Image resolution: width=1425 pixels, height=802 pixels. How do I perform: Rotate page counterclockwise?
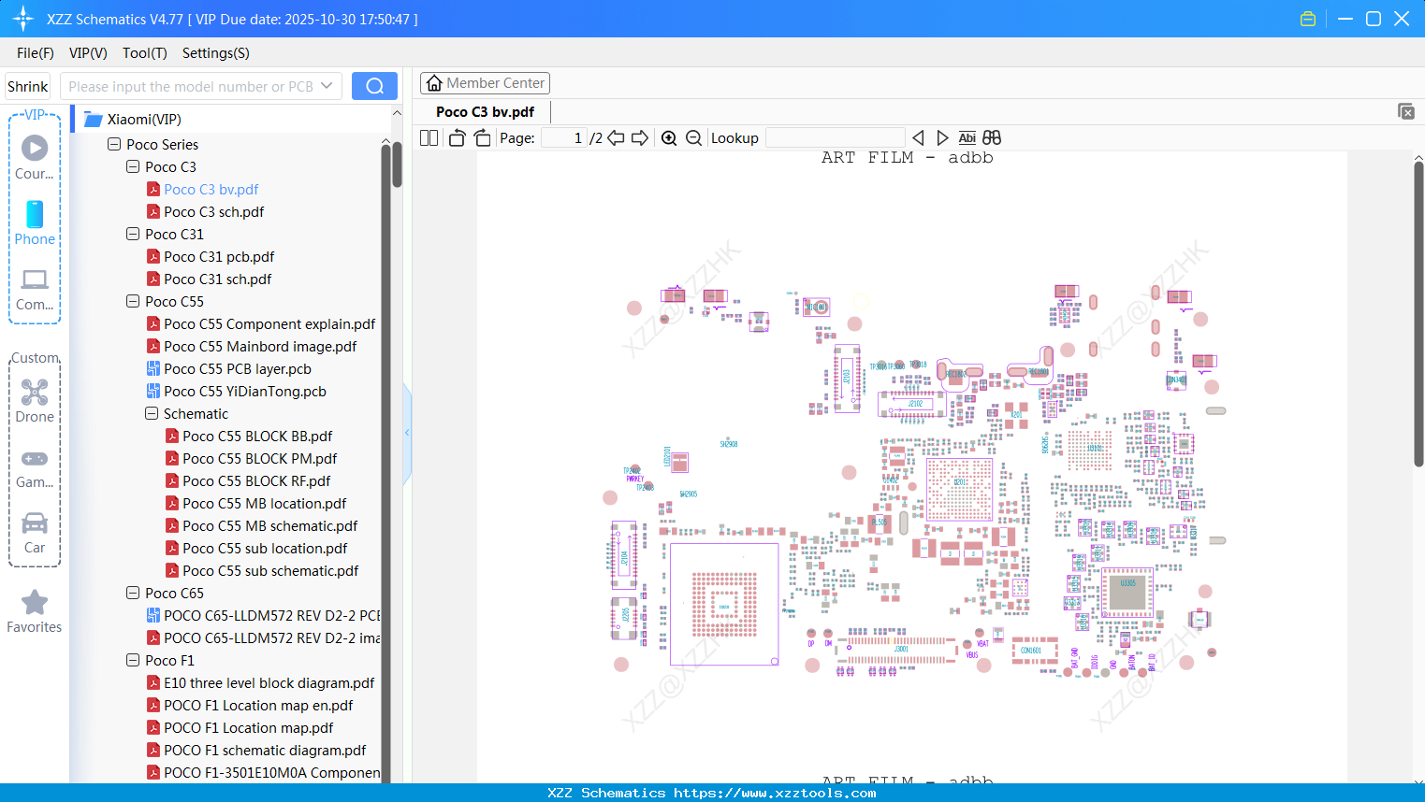(x=457, y=138)
